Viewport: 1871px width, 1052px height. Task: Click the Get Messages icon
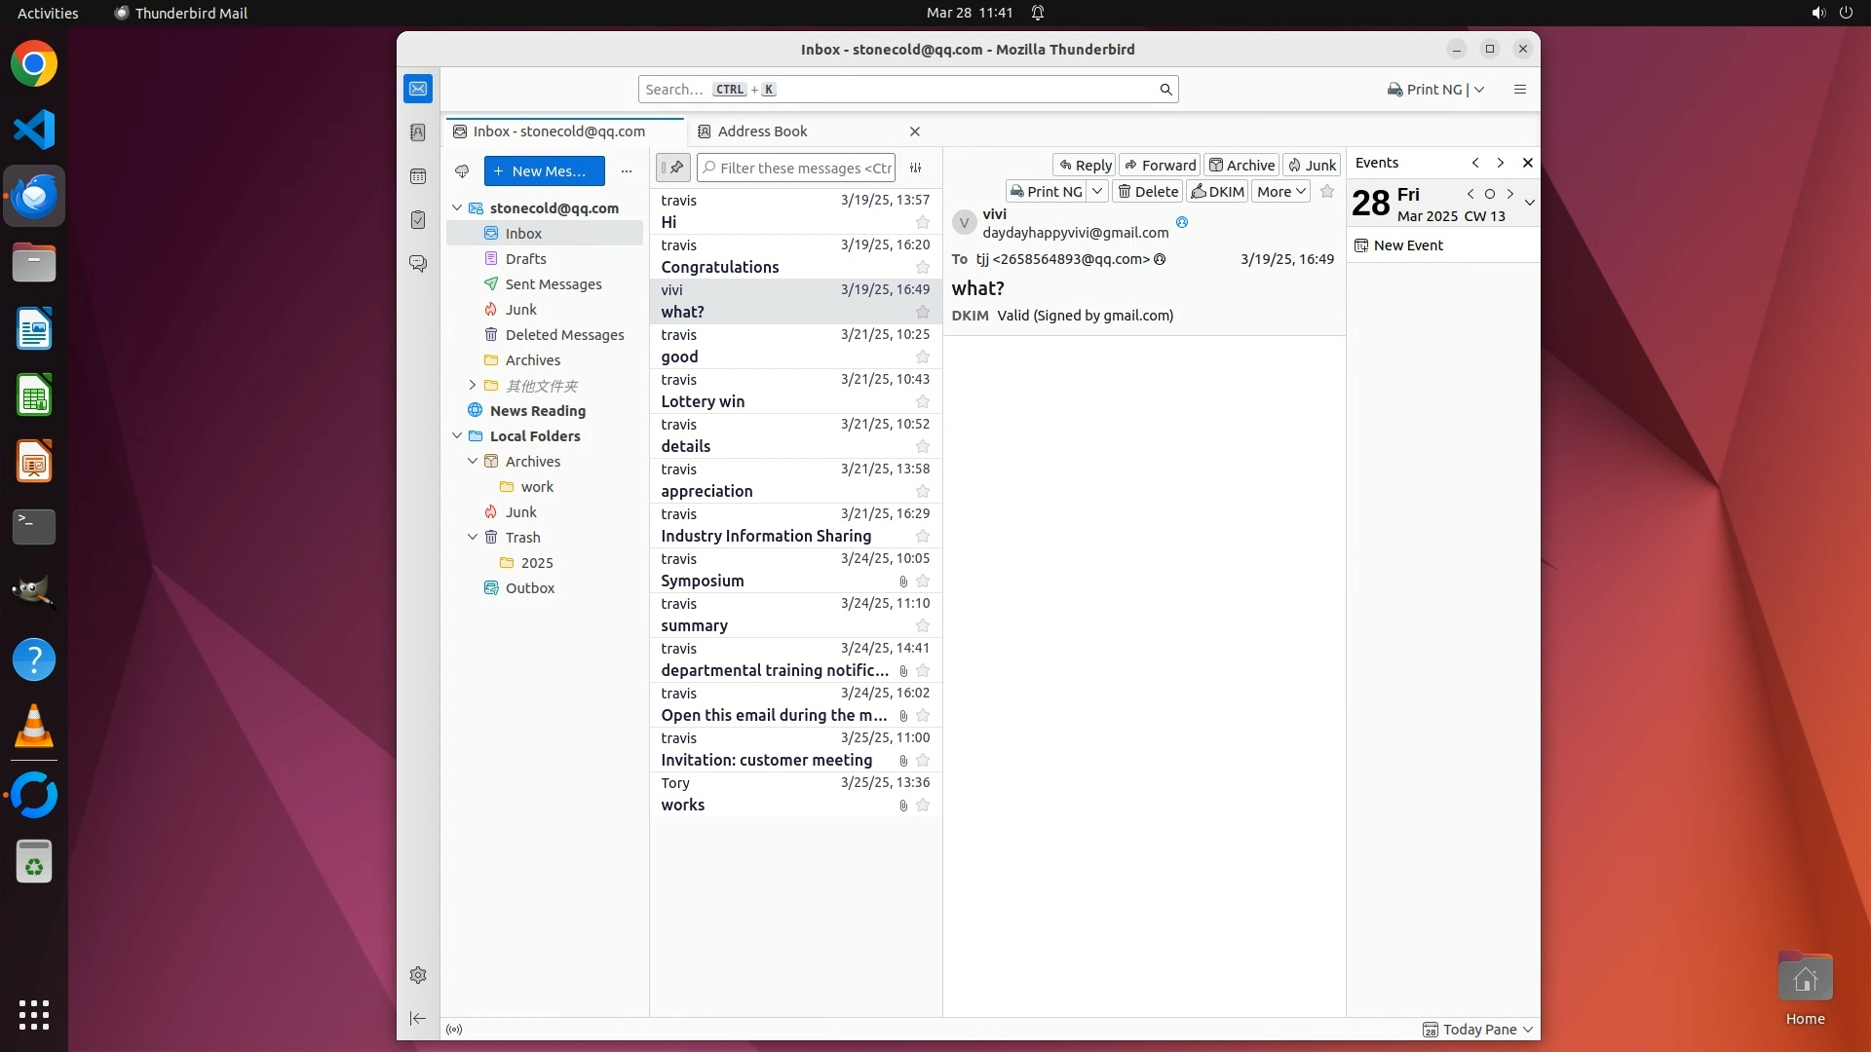click(462, 171)
